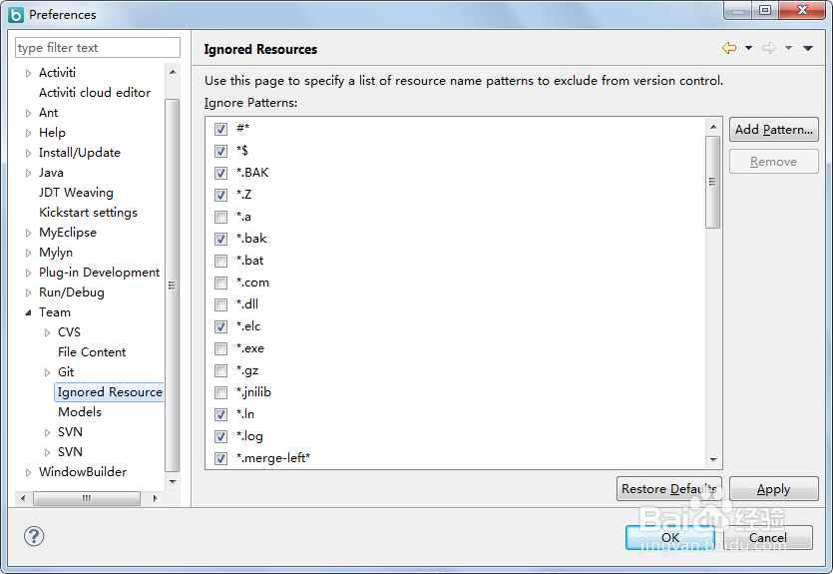Select the *.jnilib pattern text

click(x=253, y=392)
